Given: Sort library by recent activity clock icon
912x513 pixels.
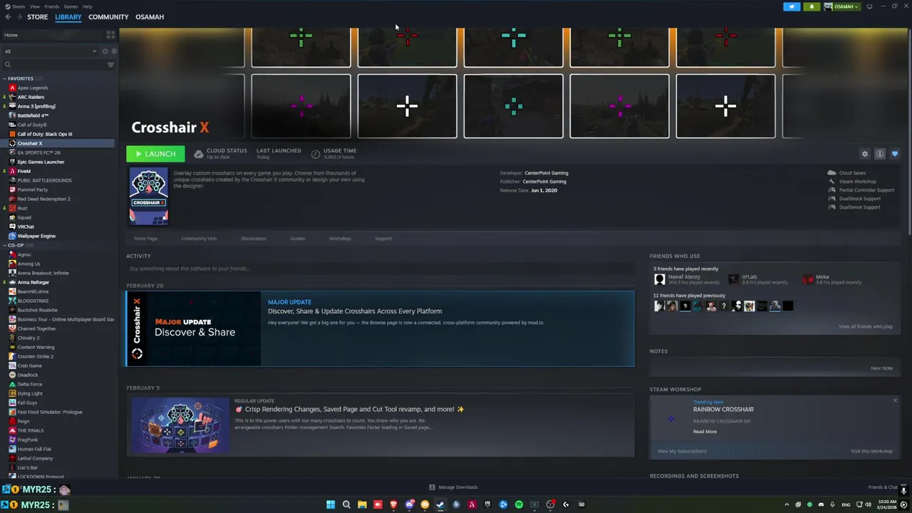Looking at the screenshot, I should (x=105, y=51).
